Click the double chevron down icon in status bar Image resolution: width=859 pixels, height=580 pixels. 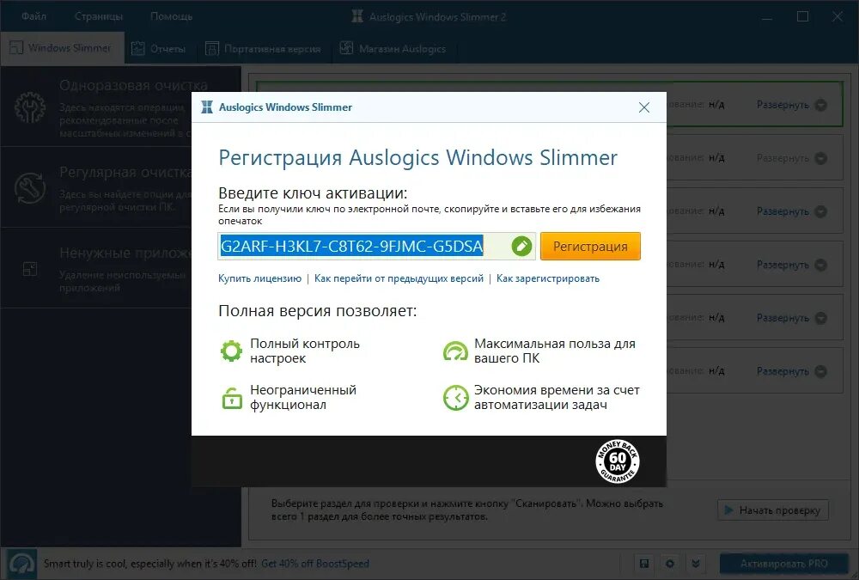pos(696,564)
